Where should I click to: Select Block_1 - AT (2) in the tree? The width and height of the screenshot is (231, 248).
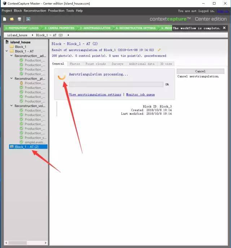coord(28,146)
